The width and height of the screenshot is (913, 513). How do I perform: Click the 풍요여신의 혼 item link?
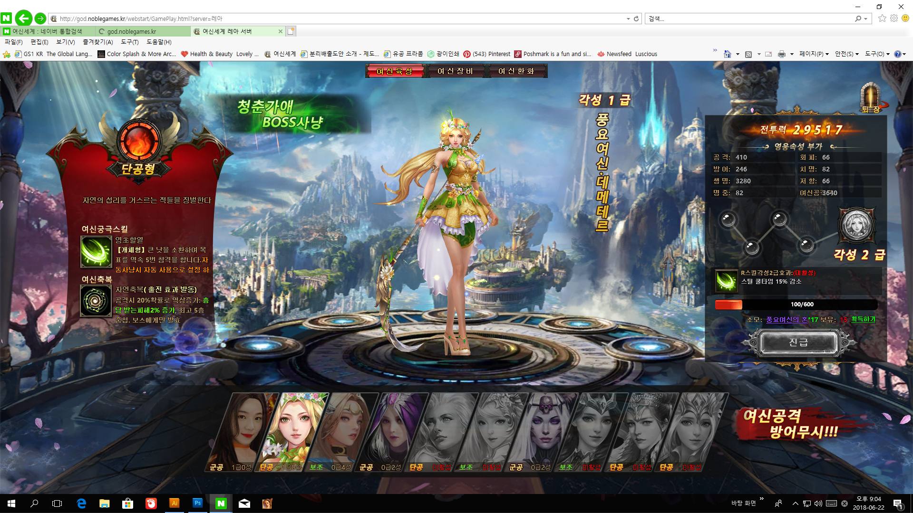click(x=787, y=320)
